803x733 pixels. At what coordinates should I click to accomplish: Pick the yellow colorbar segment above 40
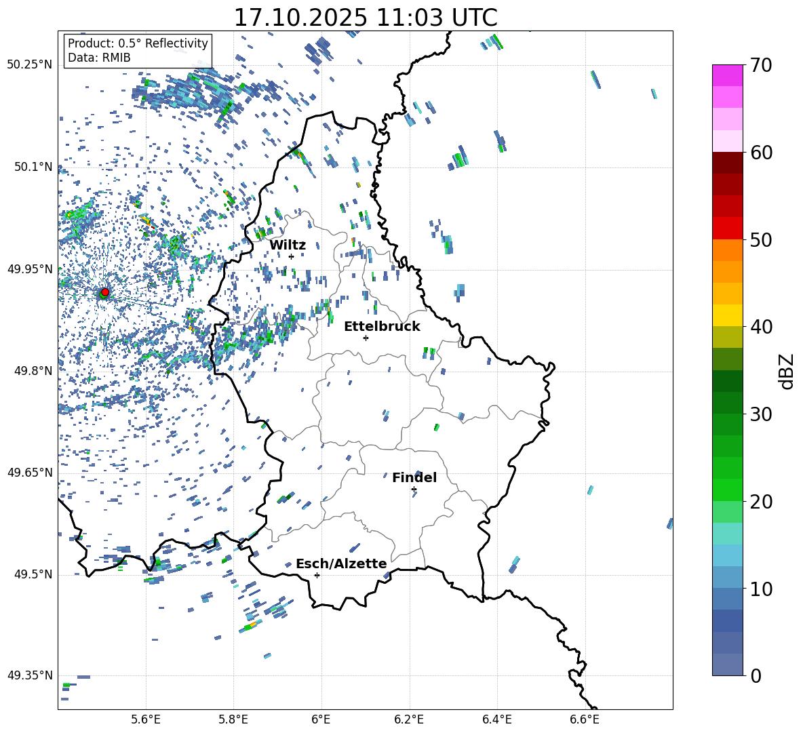click(x=727, y=315)
